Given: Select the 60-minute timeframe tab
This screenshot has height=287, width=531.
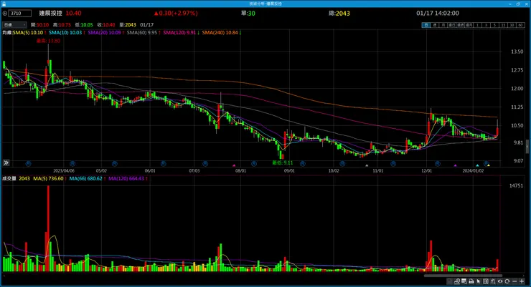Looking at the screenshot, I should click(520, 25).
